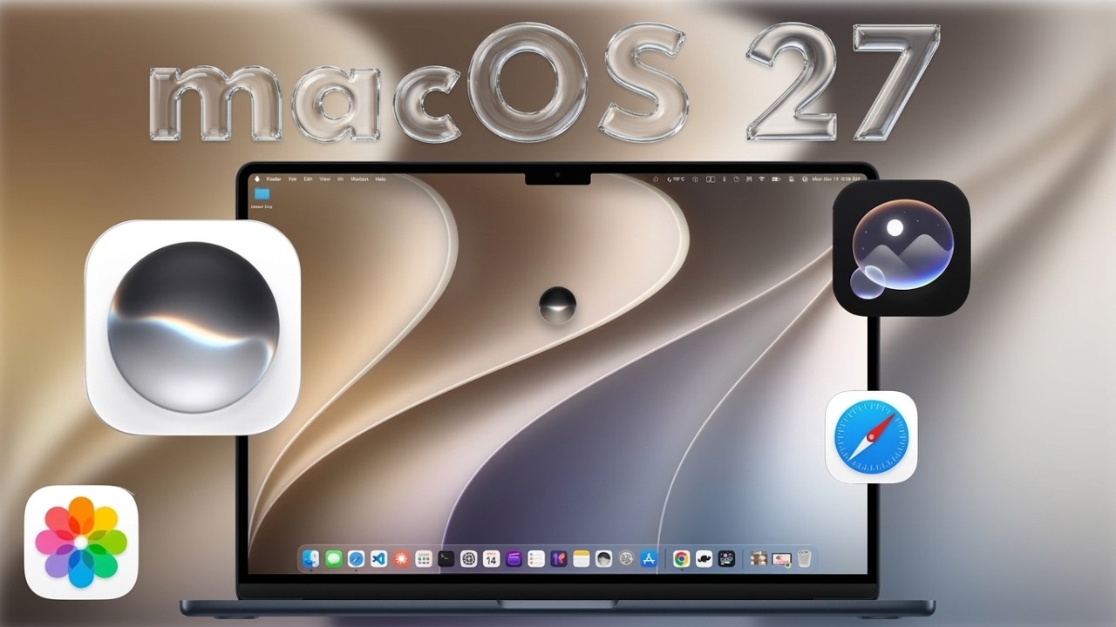
Task: Launch Terminal from the Dock
Action: coord(446,559)
